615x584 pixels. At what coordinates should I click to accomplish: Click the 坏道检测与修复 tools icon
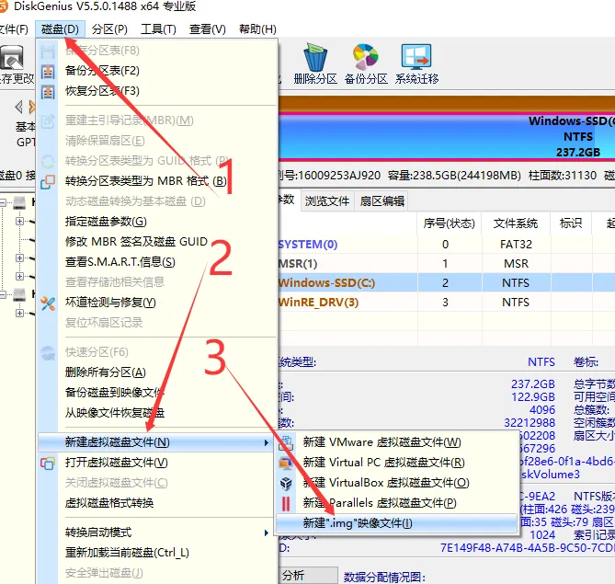(x=48, y=303)
